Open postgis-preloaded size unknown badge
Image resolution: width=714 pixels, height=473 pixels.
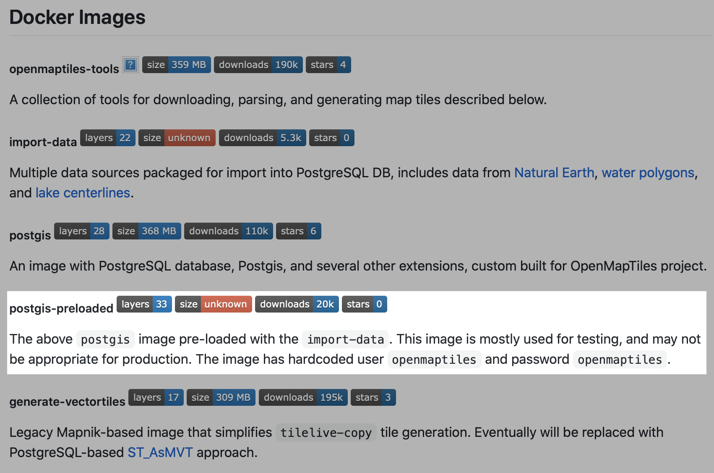coord(214,304)
